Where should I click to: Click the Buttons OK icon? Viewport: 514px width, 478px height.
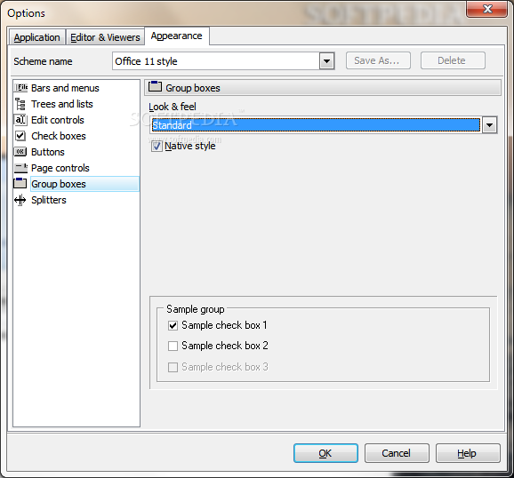coord(20,152)
